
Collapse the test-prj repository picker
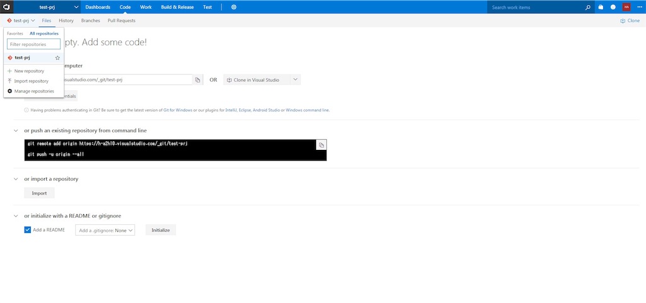(21, 21)
